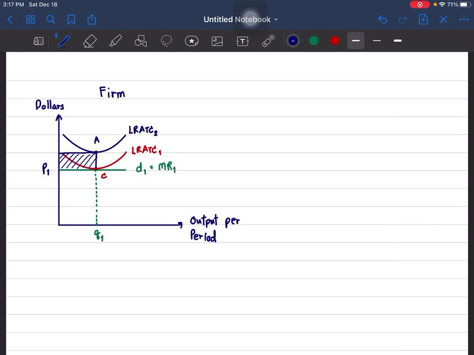Open the shapes tool

(141, 41)
